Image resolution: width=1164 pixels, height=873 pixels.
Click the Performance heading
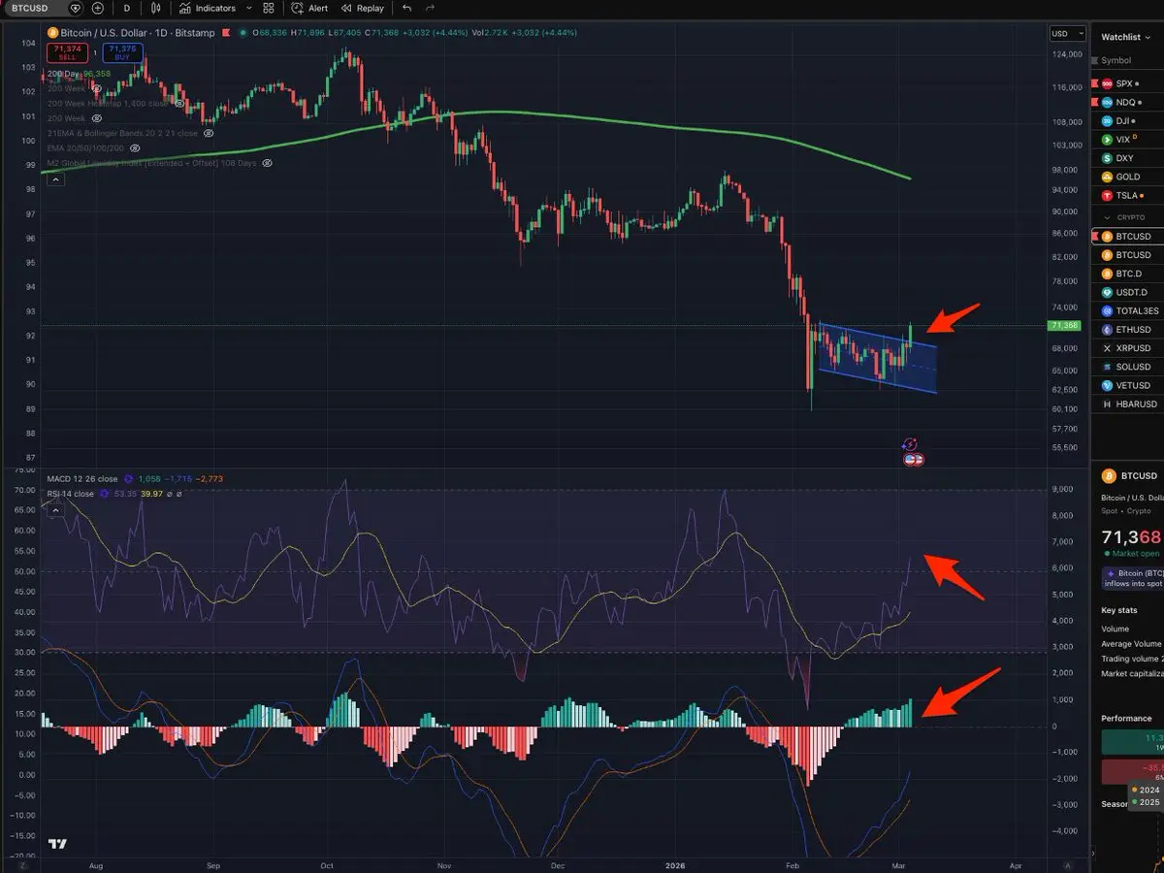pyautogui.click(x=1126, y=719)
